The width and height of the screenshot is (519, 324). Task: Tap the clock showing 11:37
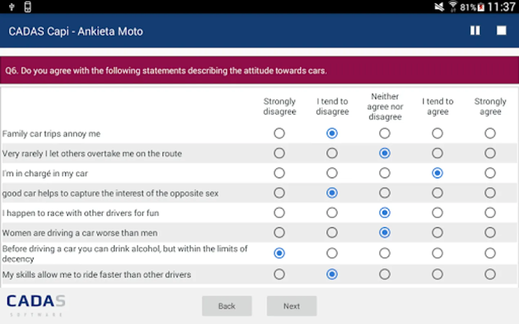click(501, 7)
